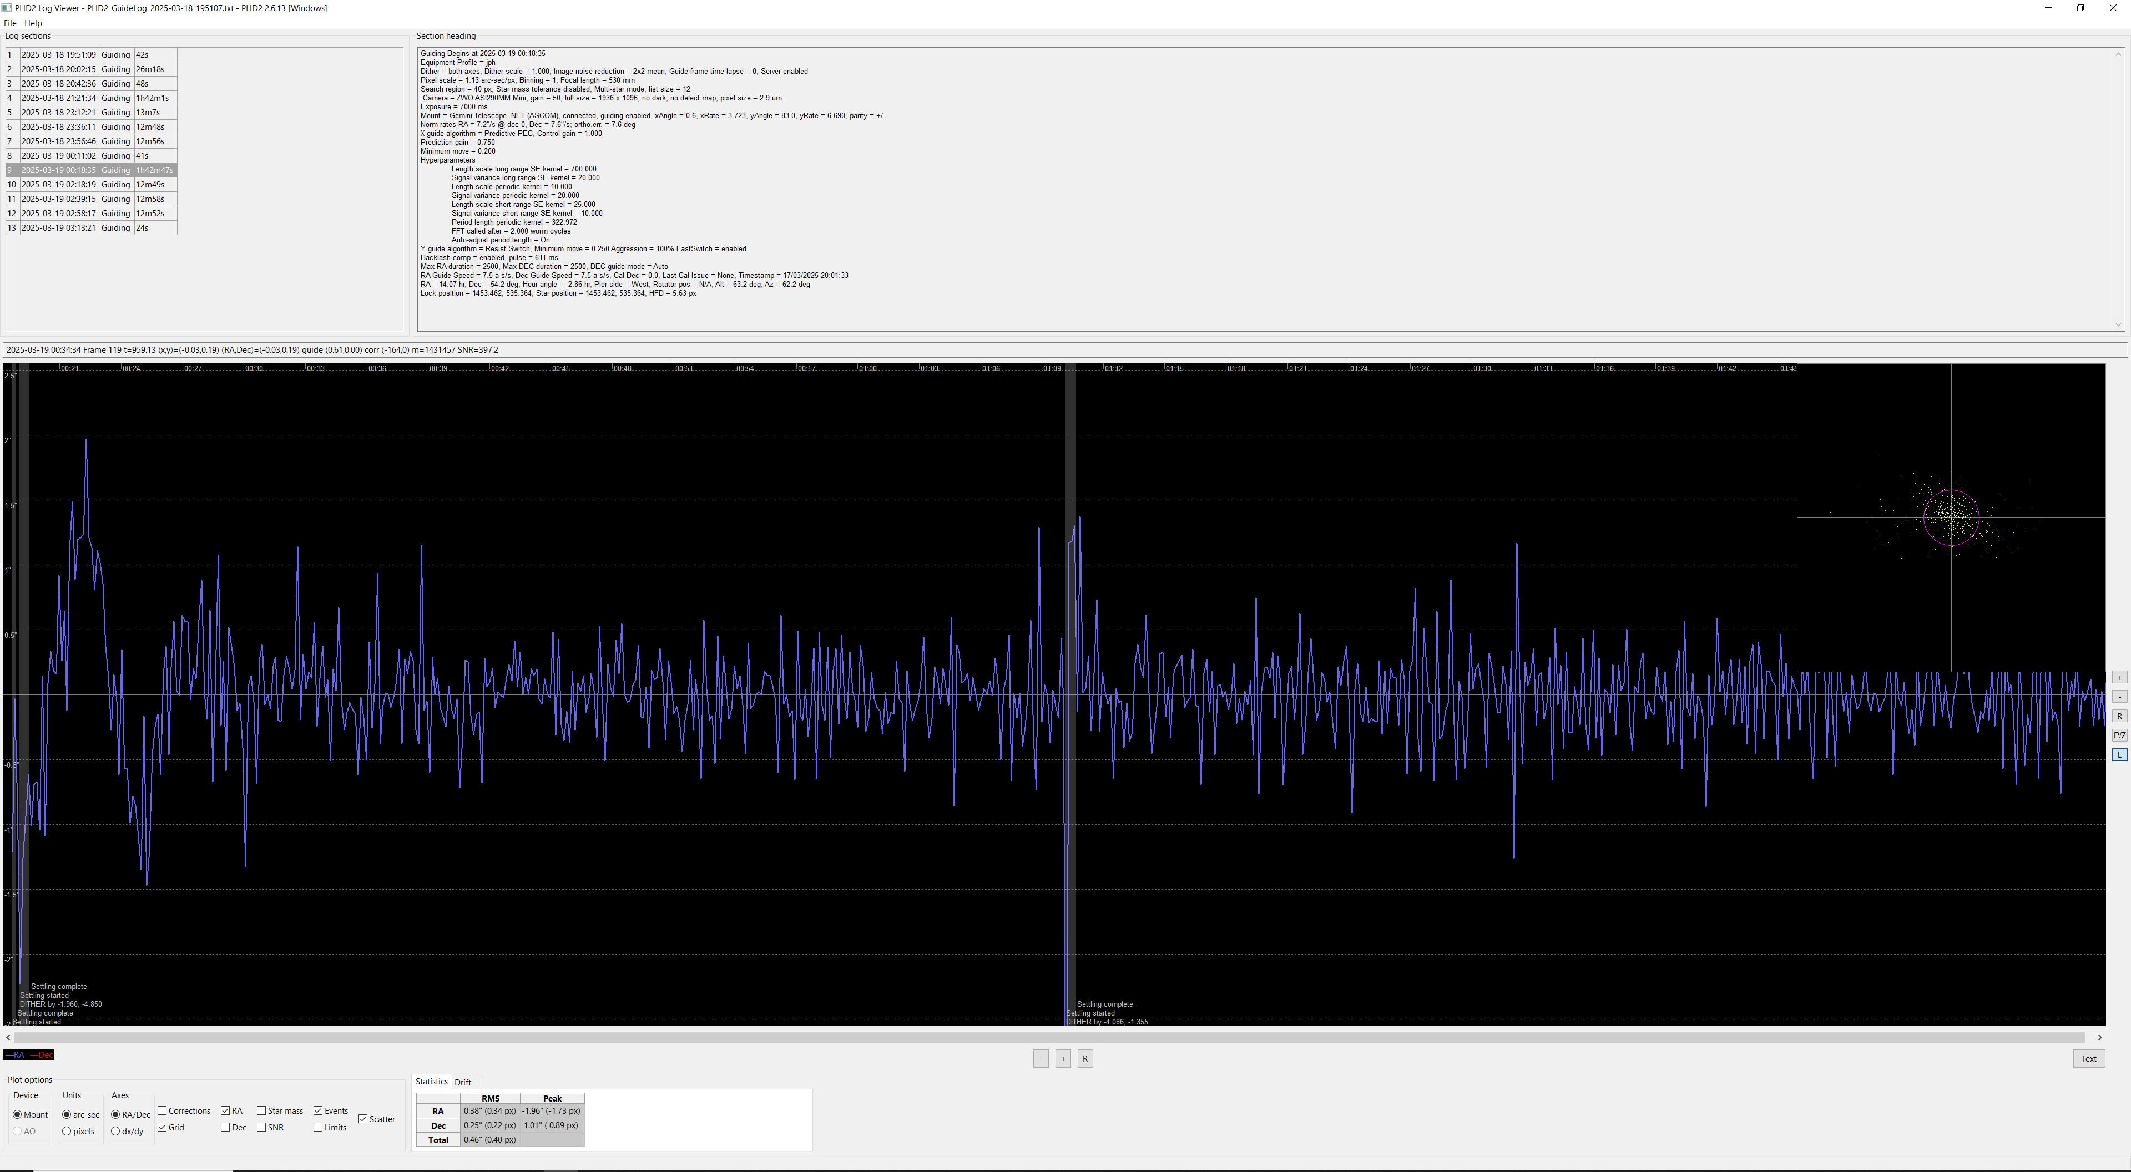Click the vertical zoom-out minus button at the right of the graph
Screen dimensions: 2131x1172
click(x=2119, y=697)
